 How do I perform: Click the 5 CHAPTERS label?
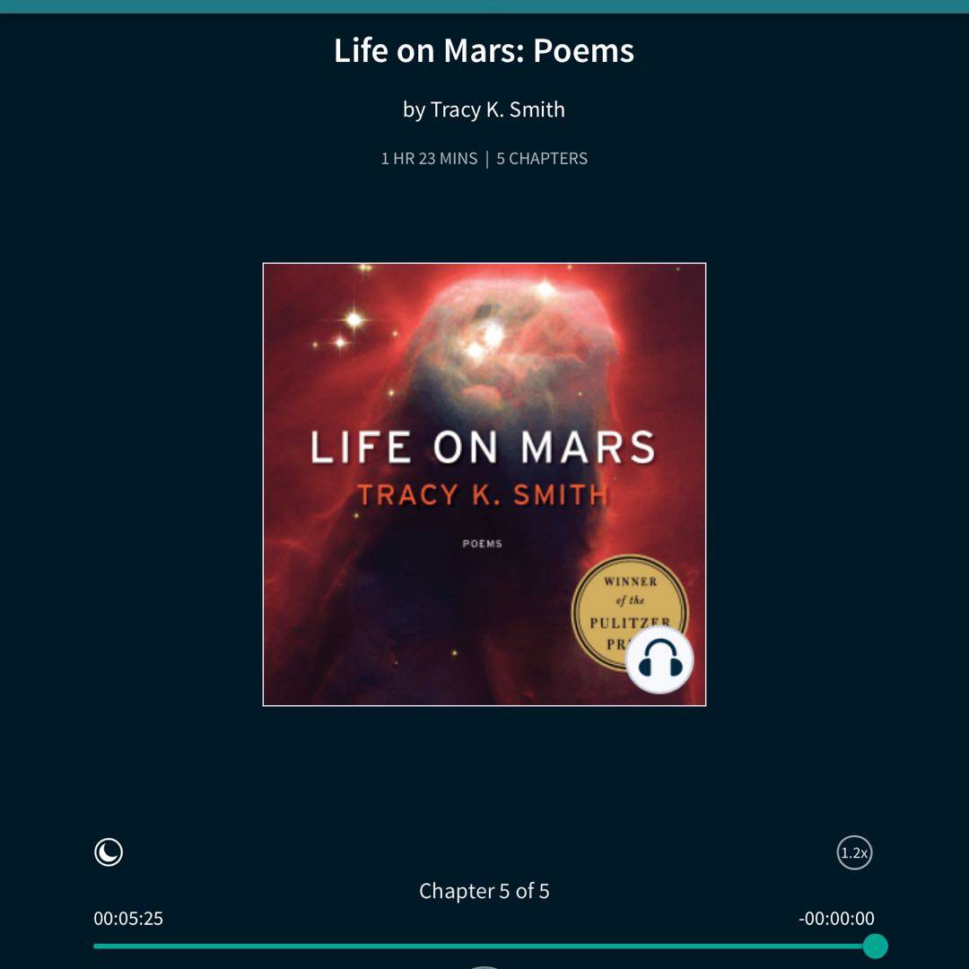[542, 158]
